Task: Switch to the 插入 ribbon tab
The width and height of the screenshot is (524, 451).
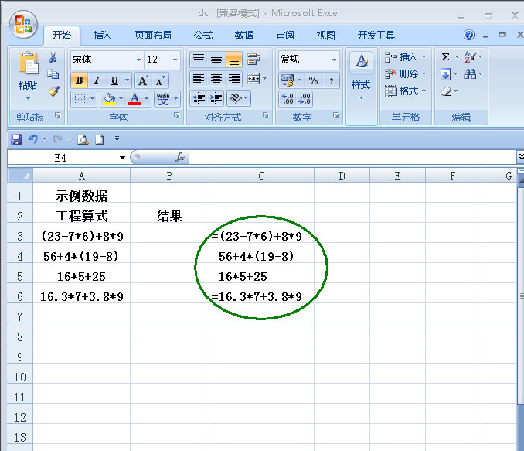Action: pos(103,36)
